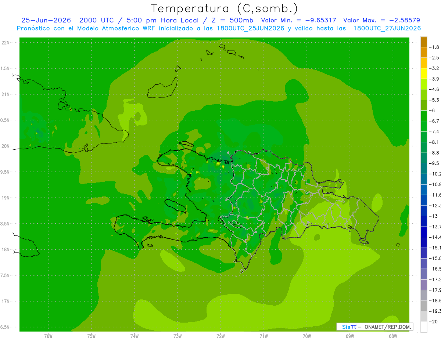The image size is (441, 341).
Task: Click the "73W" longitude label
Action: (178, 336)
